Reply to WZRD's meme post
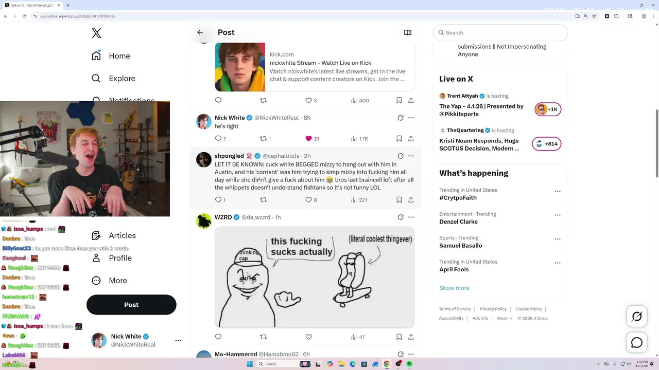Screen dimensions: 659x370 [218, 337]
